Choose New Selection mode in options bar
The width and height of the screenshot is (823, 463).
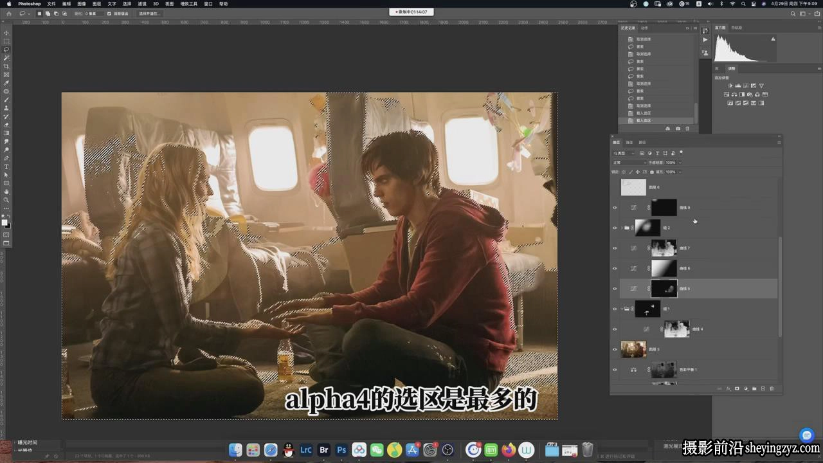point(40,14)
